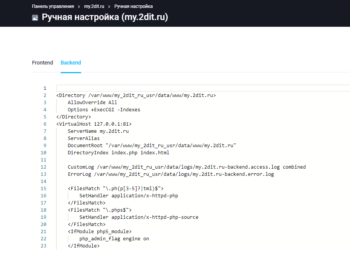
Task: Click the Ручная настройка breadcrumb item
Action: [x=134, y=6]
